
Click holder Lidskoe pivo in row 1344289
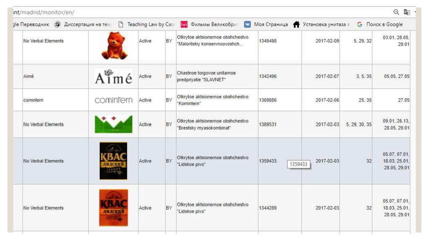click(x=212, y=208)
